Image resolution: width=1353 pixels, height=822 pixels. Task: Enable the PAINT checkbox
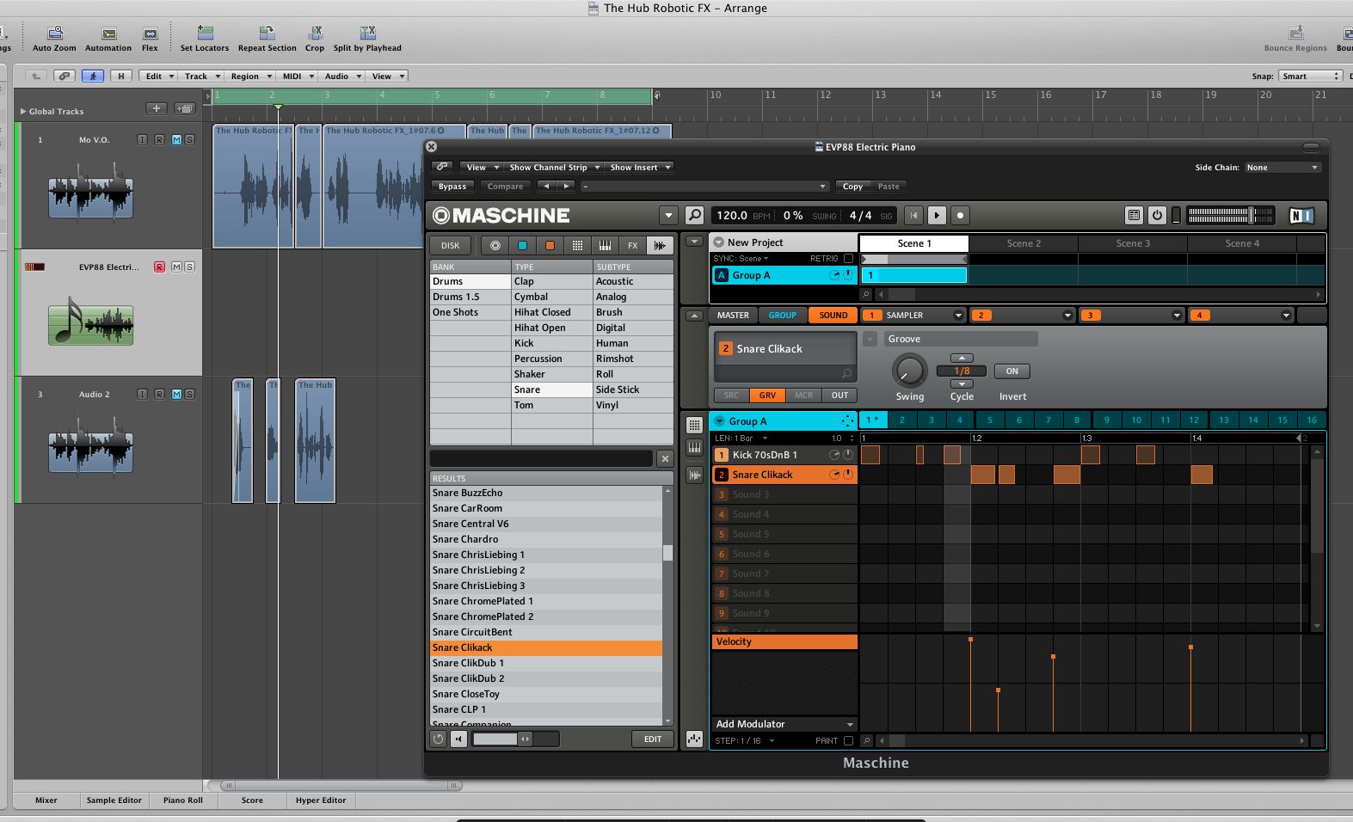849,740
